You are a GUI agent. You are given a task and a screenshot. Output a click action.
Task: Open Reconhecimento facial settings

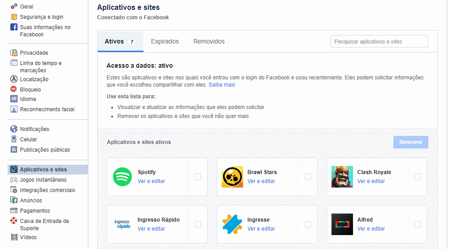[47, 109]
